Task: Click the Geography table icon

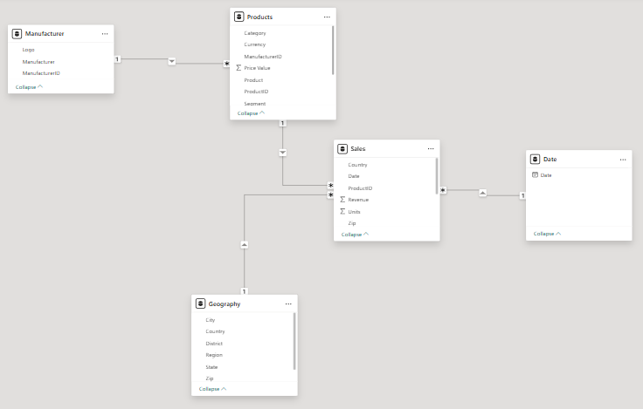Action: coord(200,303)
